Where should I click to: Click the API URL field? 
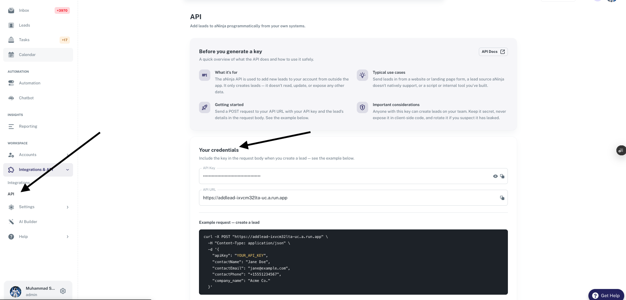[x=353, y=198]
